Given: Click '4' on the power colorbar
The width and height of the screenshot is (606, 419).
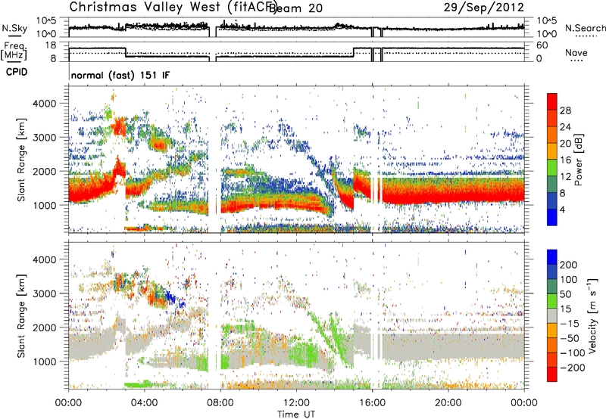Looking at the screenshot, I should click(x=562, y=209).
